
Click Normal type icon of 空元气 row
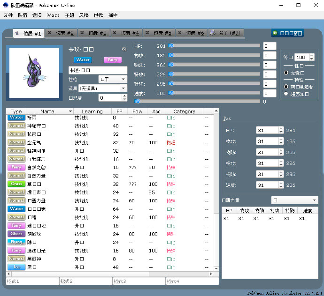pyautogui.click(x=16, y=142)
